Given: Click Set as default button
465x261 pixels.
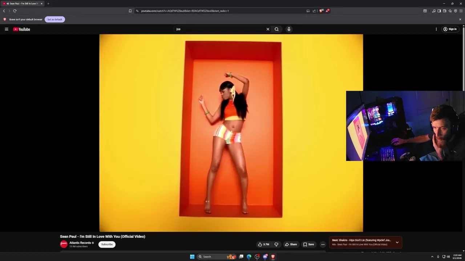Looking at the screenshot, I should click(55, 19).
